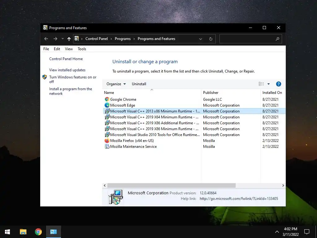Viewport: 317px width, 238px height.
Task: Select Mozilla Maintenance Service entry
Action: click(133, 146)
